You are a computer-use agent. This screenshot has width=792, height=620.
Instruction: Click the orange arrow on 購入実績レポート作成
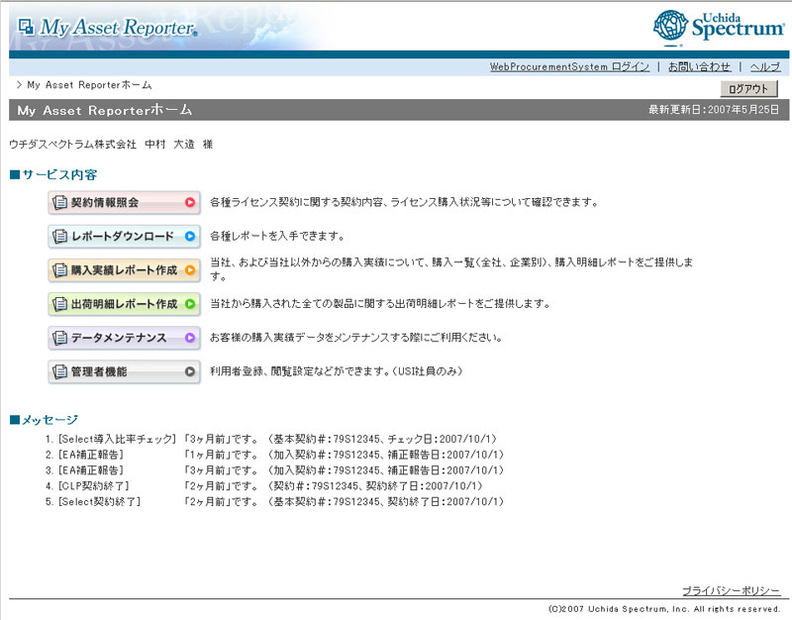click(x=190, y=269)
